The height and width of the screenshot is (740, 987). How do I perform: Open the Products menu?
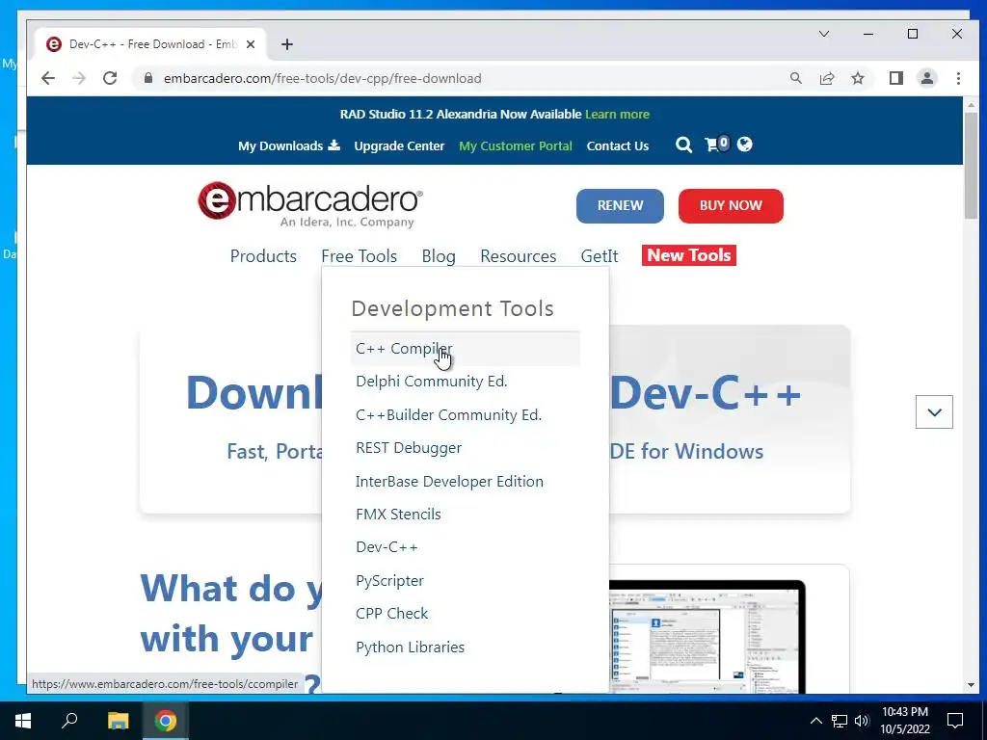coord(263,256)
